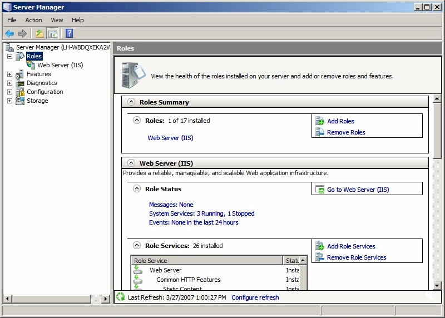
Task: Click the Common HTTP Features row icon
Action: [x=138, y=279]
